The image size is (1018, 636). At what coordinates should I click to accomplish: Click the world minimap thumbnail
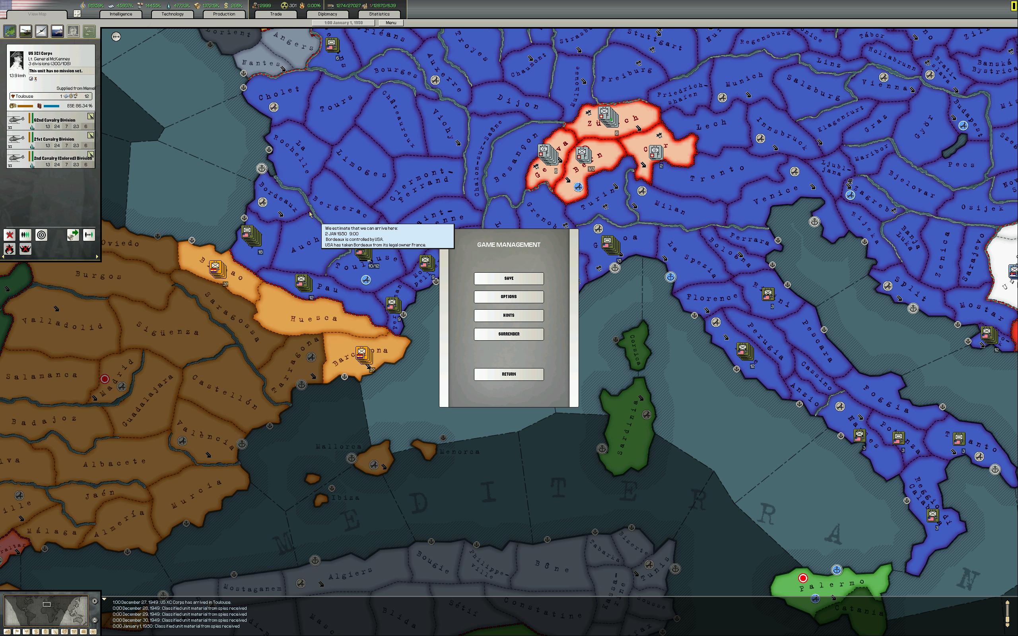click(x=46, y=611)
